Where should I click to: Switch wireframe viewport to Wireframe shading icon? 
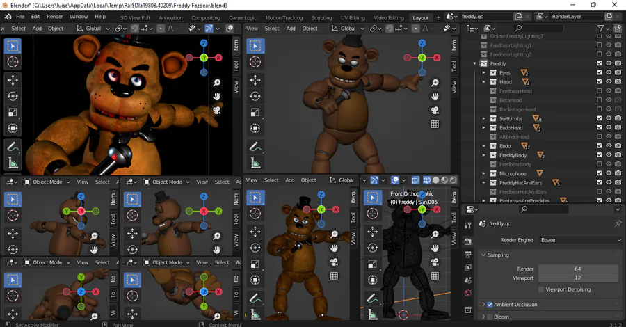pyautogui.click(x=427, y=180)
